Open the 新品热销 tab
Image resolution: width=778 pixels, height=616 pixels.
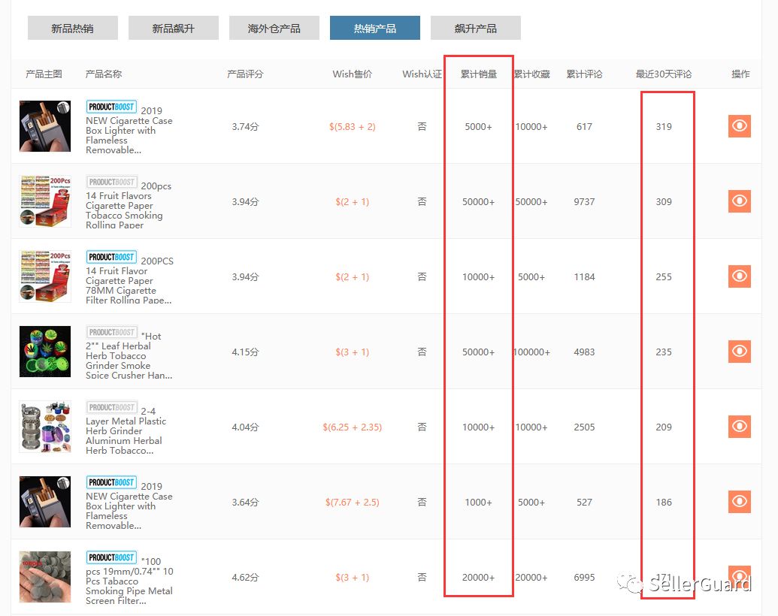pyautogui.click(x=72, y=29)
